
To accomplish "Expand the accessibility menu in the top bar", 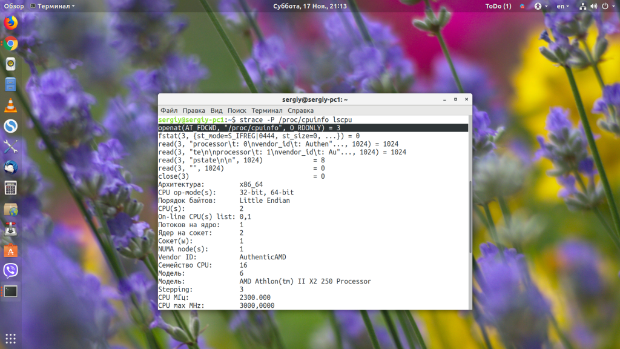I will pos(541,6).
